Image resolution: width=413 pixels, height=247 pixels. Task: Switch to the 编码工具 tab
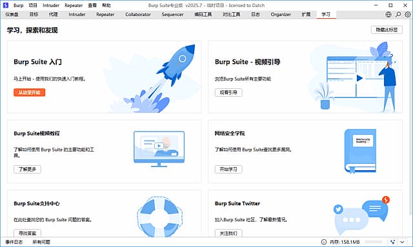[x=203, y=14]
